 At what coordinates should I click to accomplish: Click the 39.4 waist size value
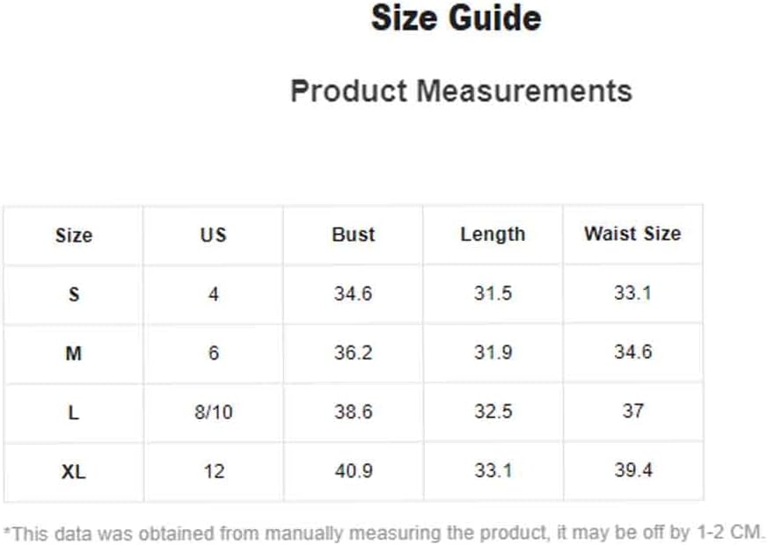click(x=632, y=470)
